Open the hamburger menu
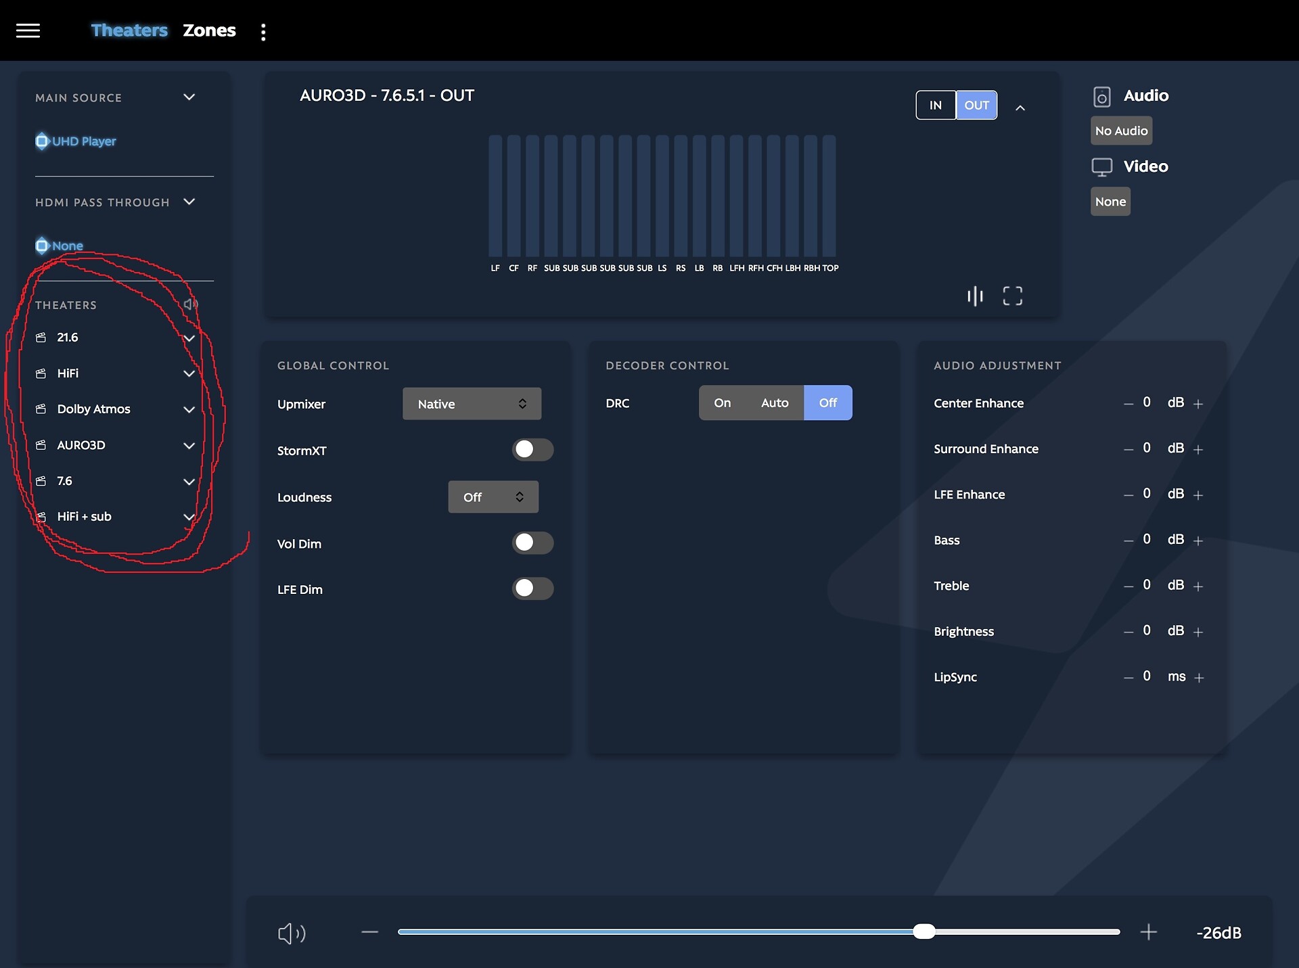 (x=28, y=30)
